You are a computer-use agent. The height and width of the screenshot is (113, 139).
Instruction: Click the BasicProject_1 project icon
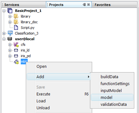point(10,11)
